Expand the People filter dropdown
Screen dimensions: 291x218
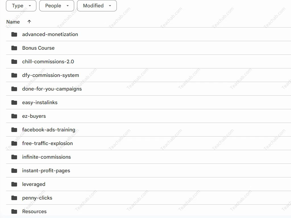coord(57,6)
